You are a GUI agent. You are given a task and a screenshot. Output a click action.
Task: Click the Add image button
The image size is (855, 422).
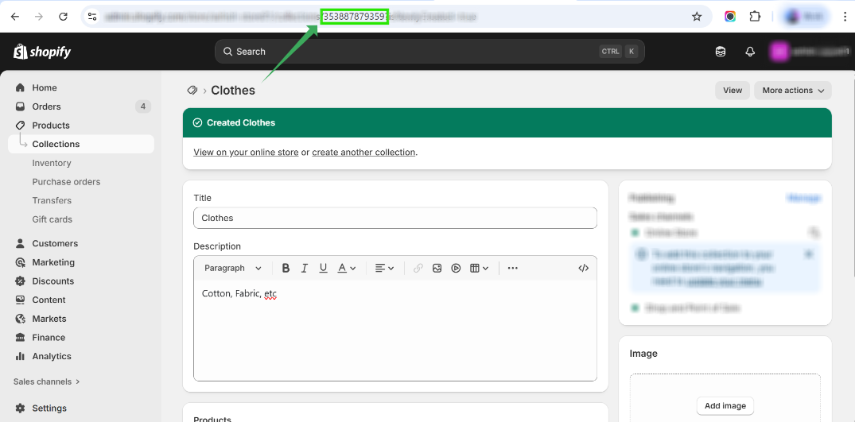[x=725, y=405]
